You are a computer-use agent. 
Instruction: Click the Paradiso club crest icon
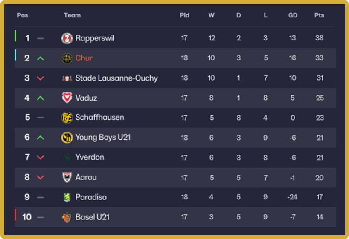point(67,197)
